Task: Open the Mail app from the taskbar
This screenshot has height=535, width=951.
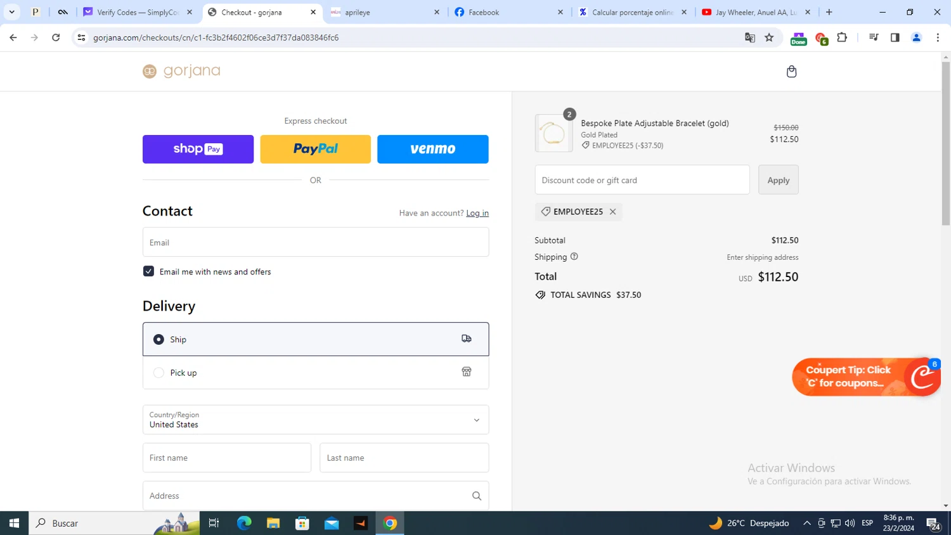Action: click(332, 523)
